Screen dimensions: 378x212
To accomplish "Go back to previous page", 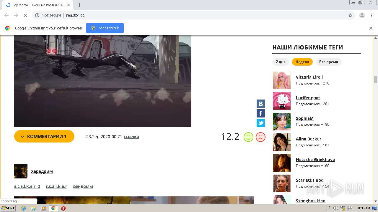I will pyautogui.click(x=6, y=15).
